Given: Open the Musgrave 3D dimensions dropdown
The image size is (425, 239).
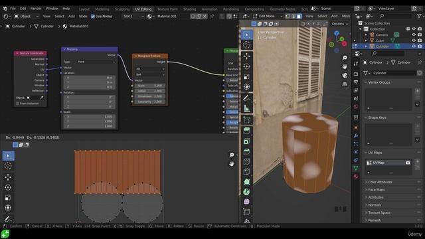Looking at the screenshot, I should [150, 69].
